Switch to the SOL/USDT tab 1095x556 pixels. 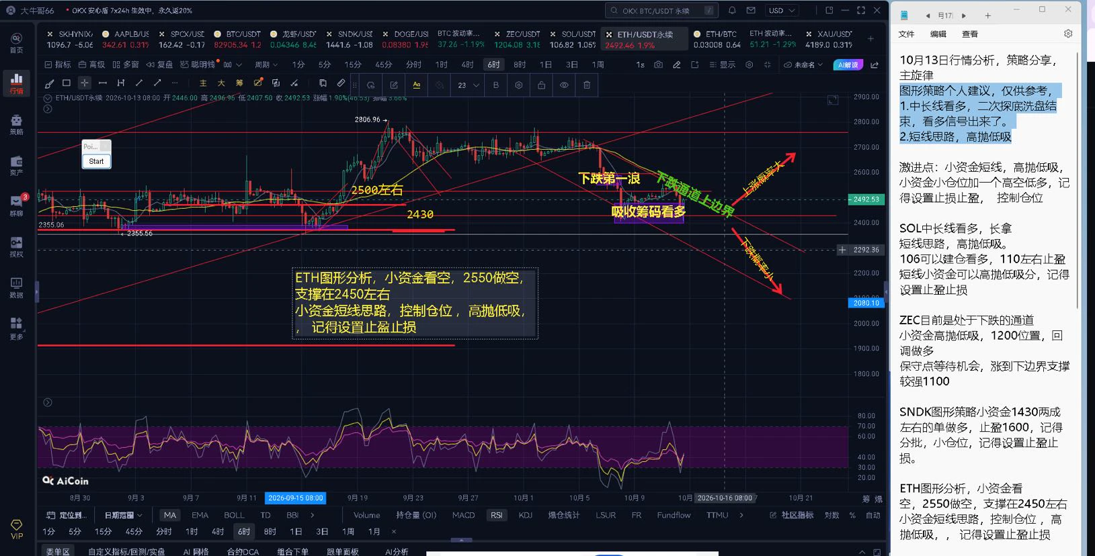tap(572, 39)
